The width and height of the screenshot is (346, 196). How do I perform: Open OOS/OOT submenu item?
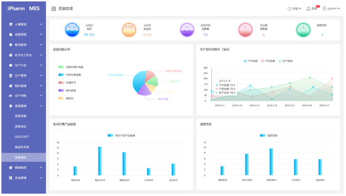pos(22,137)
